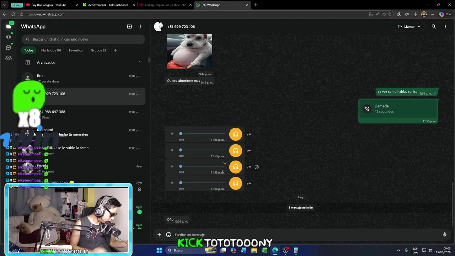Expand the Llamar call dropdown
Screen dimensions: 455x256
pos(419,27)
